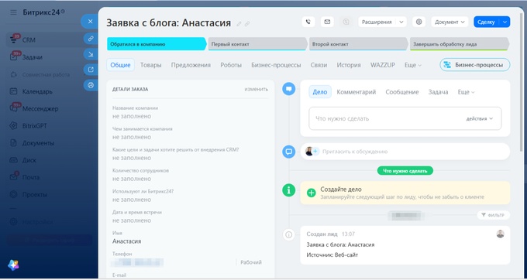Open the Документ dropdown
Viewport: 527px width, 280px height.
pyautogui.click(x=449, y=22)
